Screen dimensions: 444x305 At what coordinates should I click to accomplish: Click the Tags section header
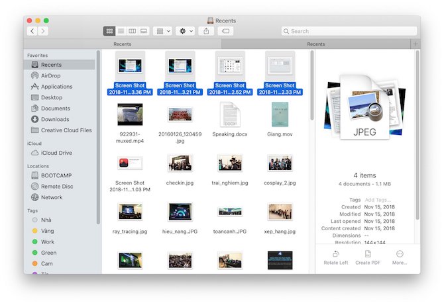32,211
